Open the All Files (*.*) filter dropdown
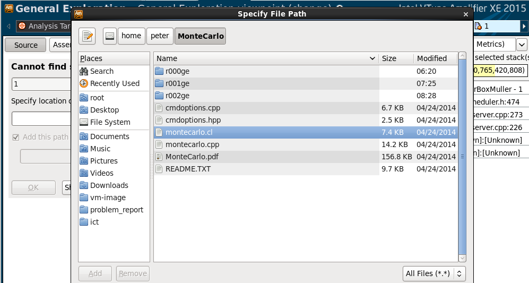The height and width of the screenshot is (283, 529). 434,273
